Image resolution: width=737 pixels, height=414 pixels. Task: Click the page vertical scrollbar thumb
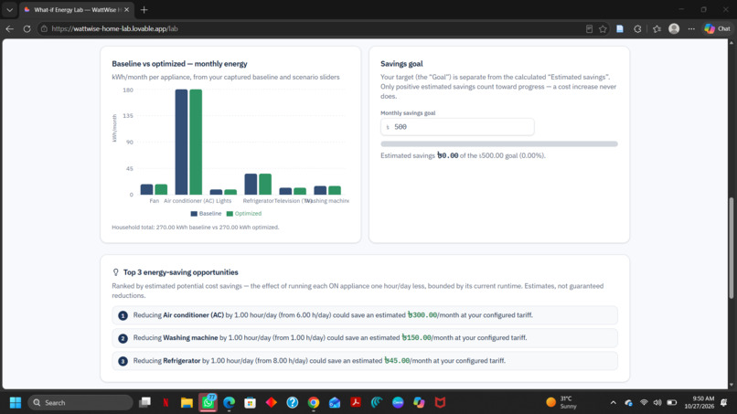point(731,248)
